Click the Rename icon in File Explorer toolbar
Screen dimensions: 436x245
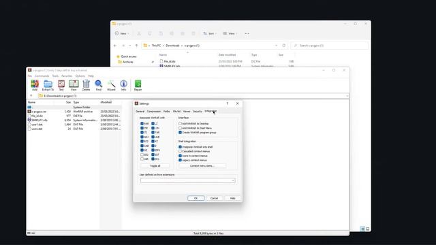pos(172,33)
